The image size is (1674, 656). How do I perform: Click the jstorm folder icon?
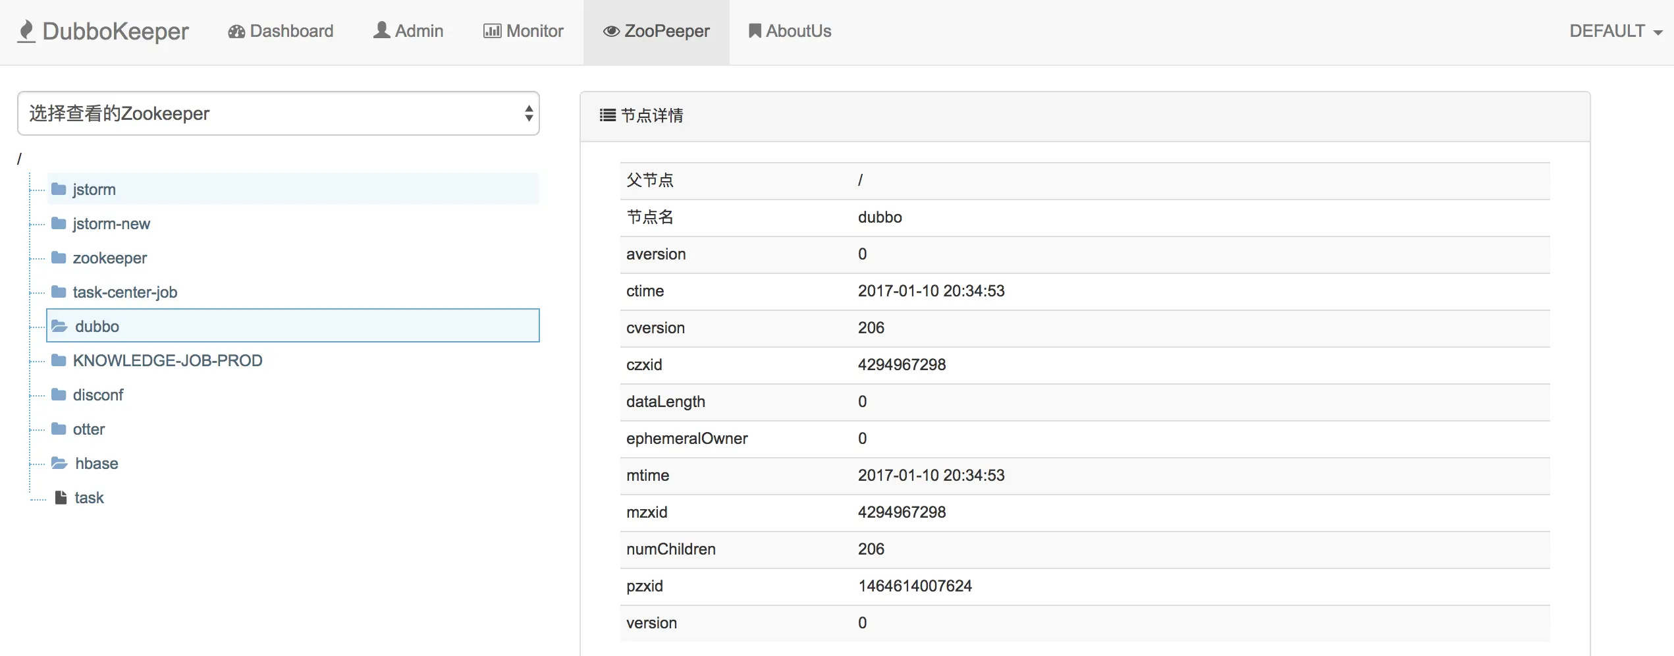[59, 189]
